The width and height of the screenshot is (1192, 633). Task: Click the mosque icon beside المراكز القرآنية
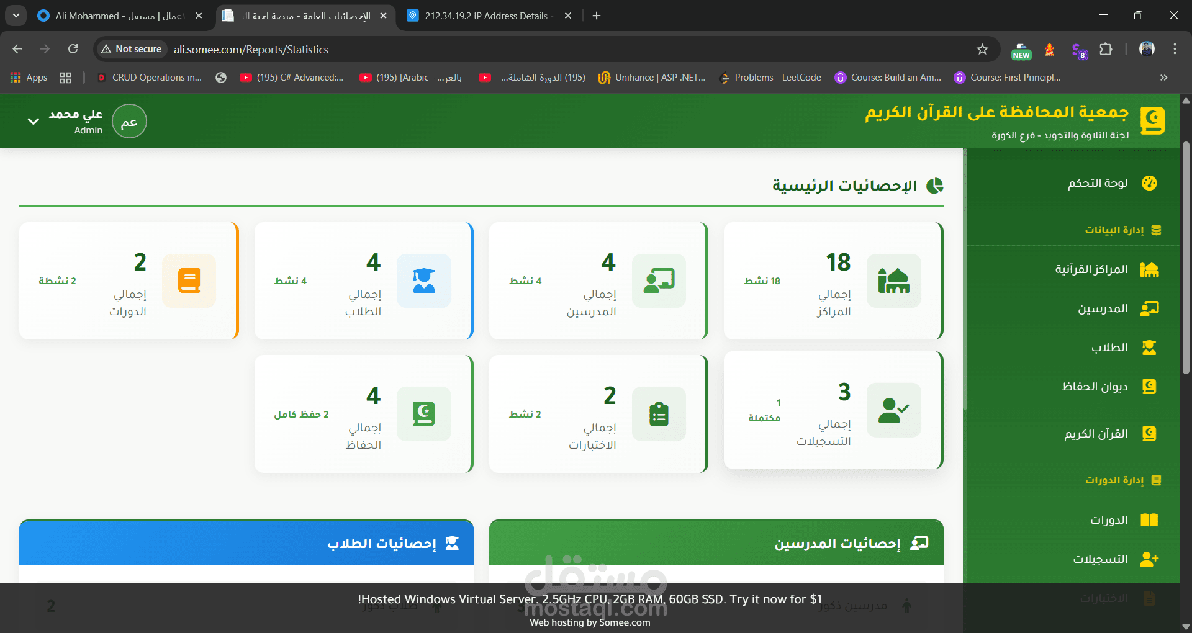pyautogui.click(x=1149, y=269)
